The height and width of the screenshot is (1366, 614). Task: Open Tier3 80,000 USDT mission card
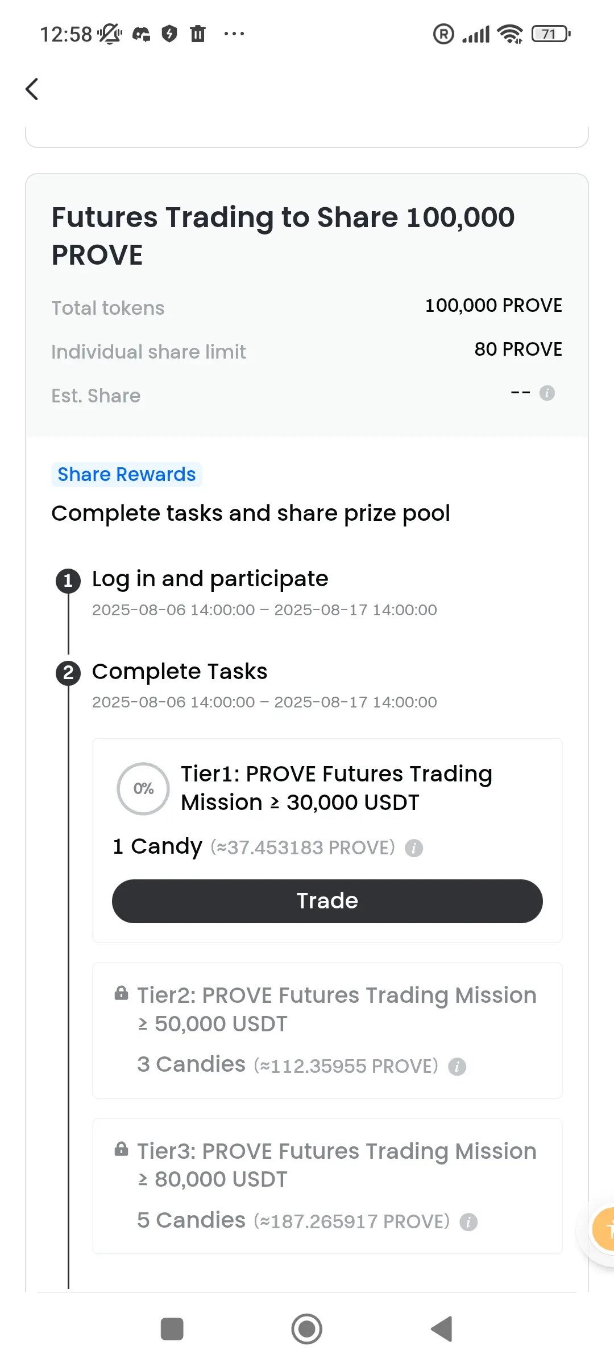[x=327, y=1186]
